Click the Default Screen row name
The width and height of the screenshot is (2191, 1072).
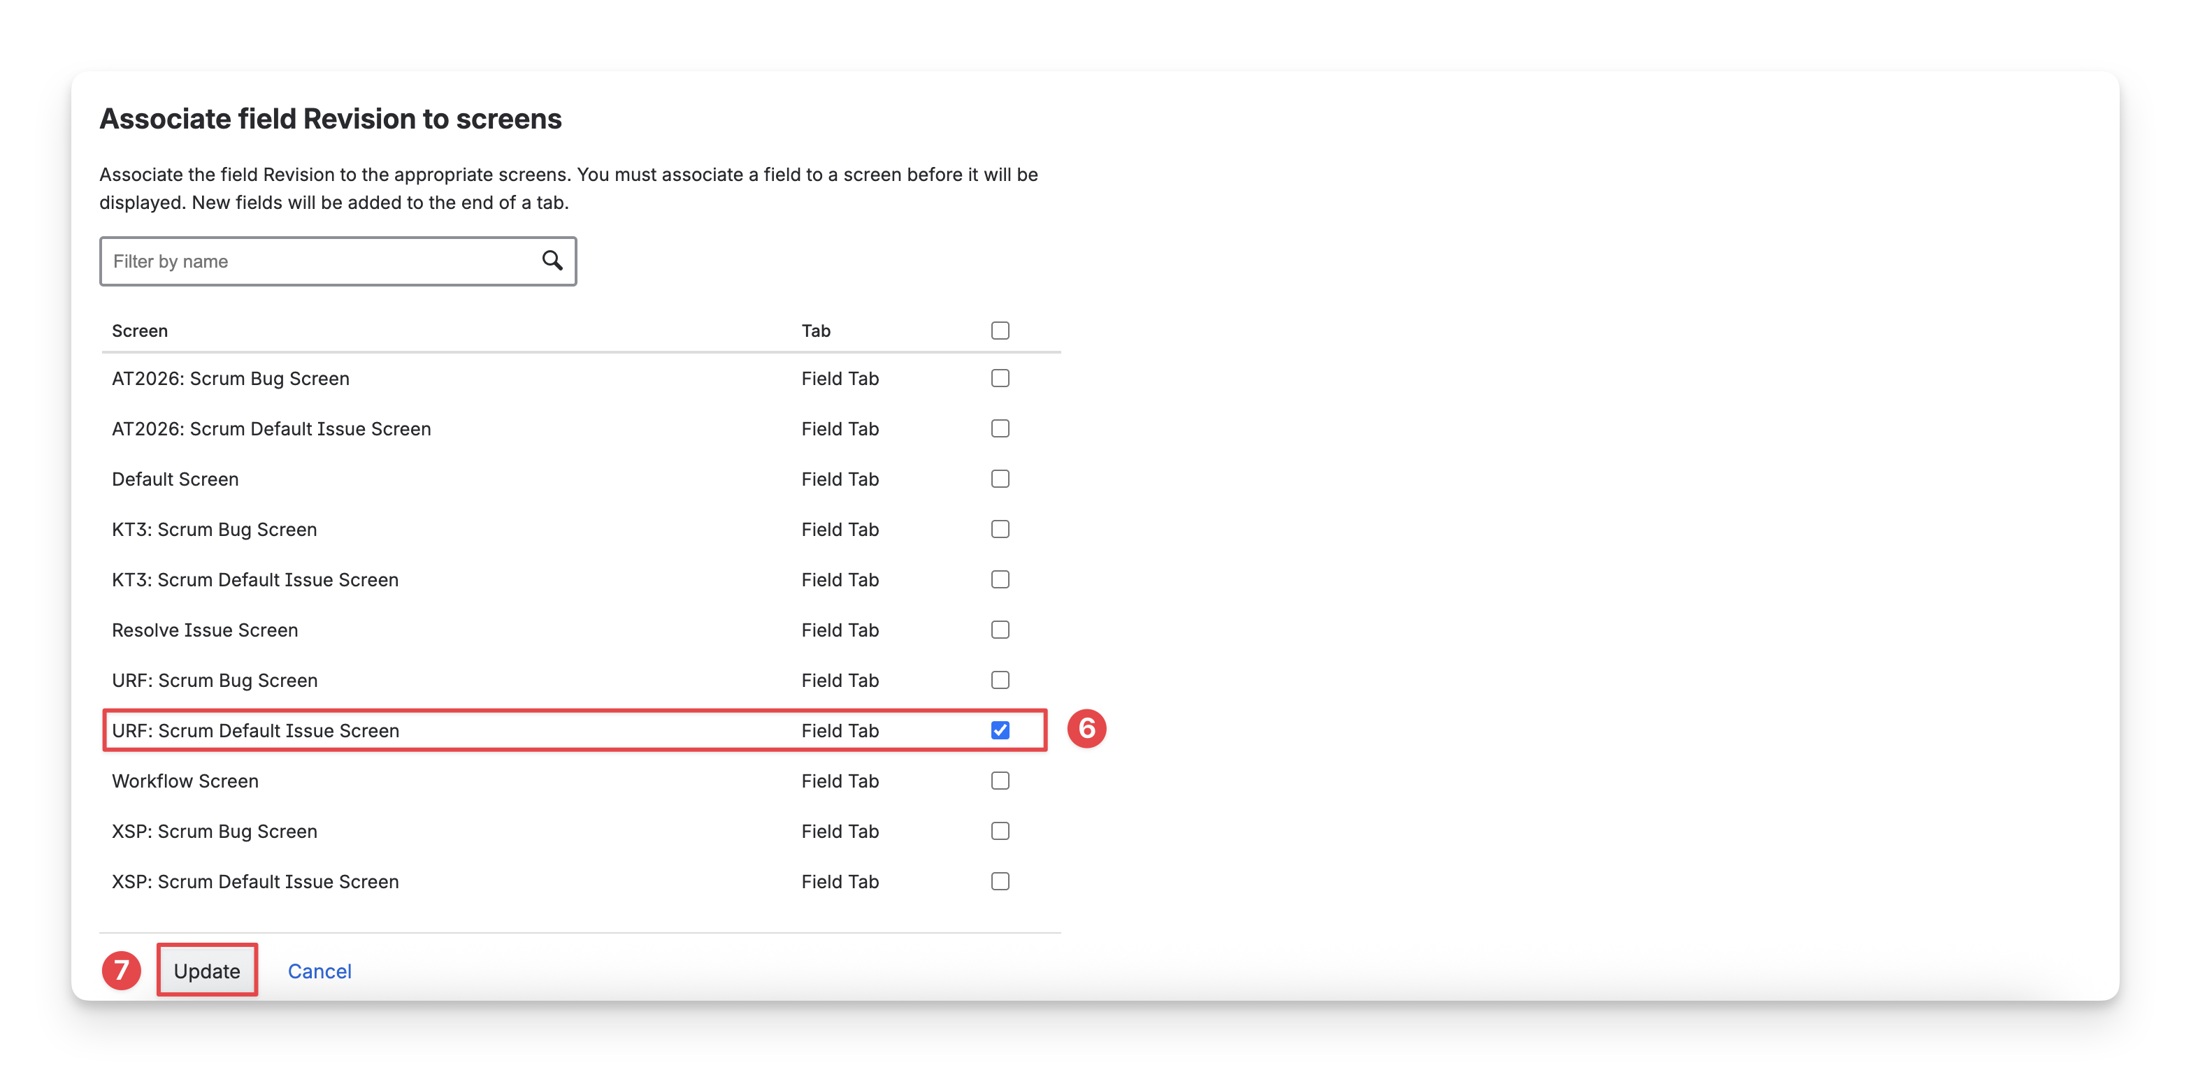(175, 479)
